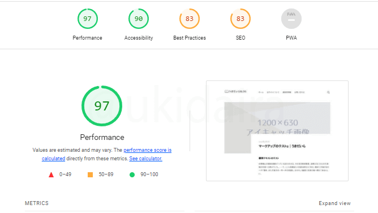
Task: Click the 'calculated' underlined link text
Action: (x=54, y=159)
